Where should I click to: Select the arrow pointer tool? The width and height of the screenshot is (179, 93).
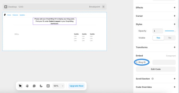pos(20,86)
